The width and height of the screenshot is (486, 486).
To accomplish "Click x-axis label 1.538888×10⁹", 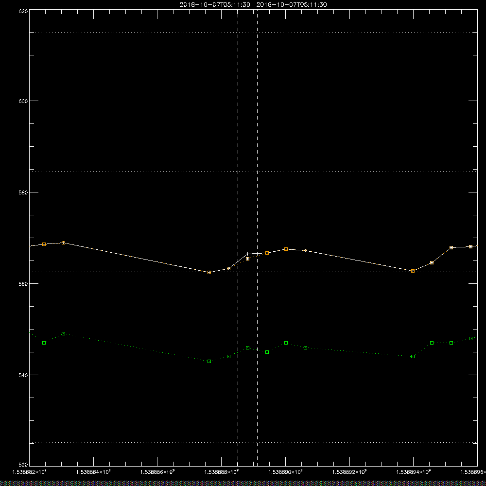I will 222,472.
